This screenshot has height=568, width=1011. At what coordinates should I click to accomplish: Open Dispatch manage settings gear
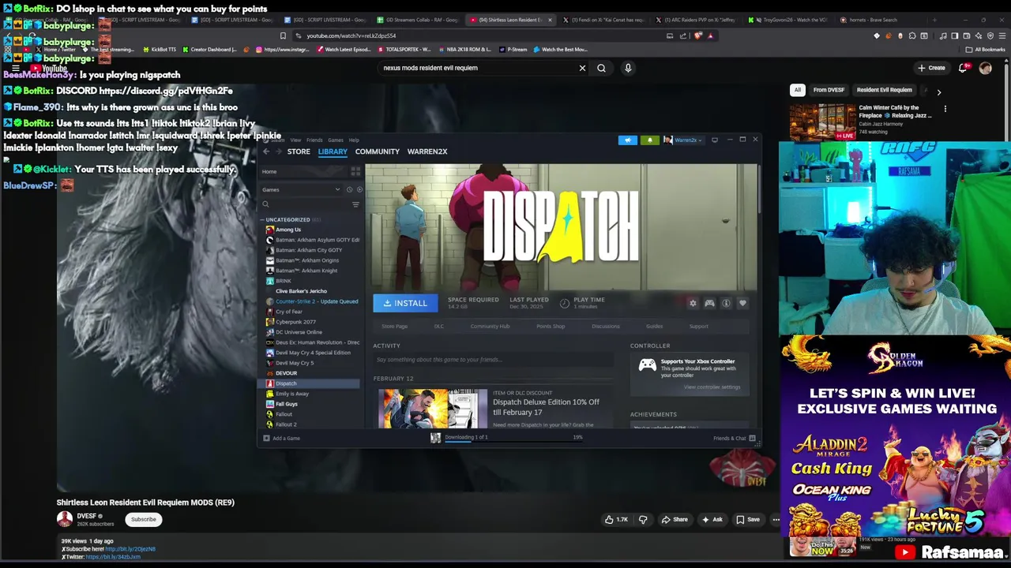(693, 303)
